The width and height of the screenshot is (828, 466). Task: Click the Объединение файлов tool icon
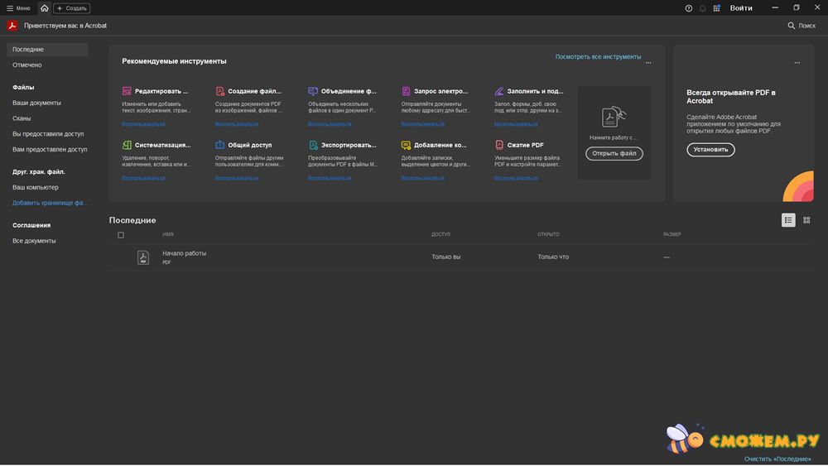313,91
